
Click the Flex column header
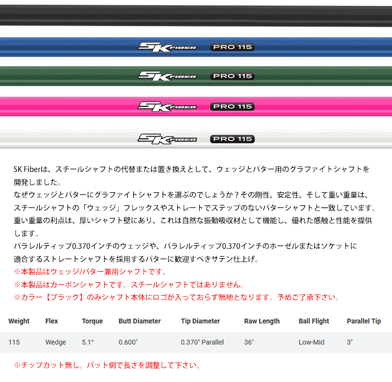tap(52, 321)
